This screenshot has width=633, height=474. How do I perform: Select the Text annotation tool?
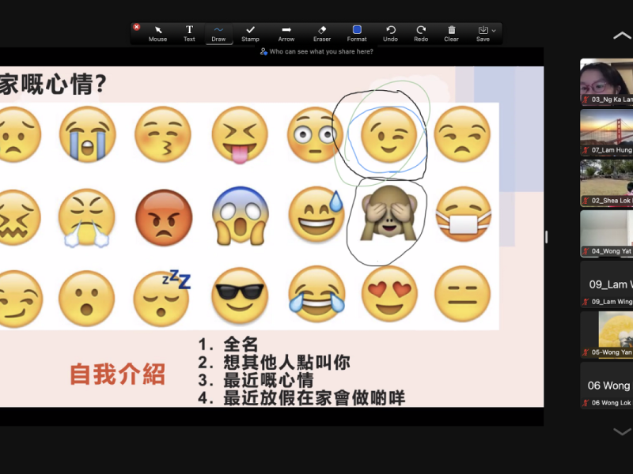point(189,33)
